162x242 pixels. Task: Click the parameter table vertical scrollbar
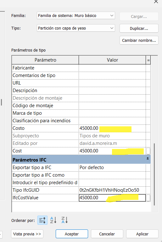(x=154, y=174)
